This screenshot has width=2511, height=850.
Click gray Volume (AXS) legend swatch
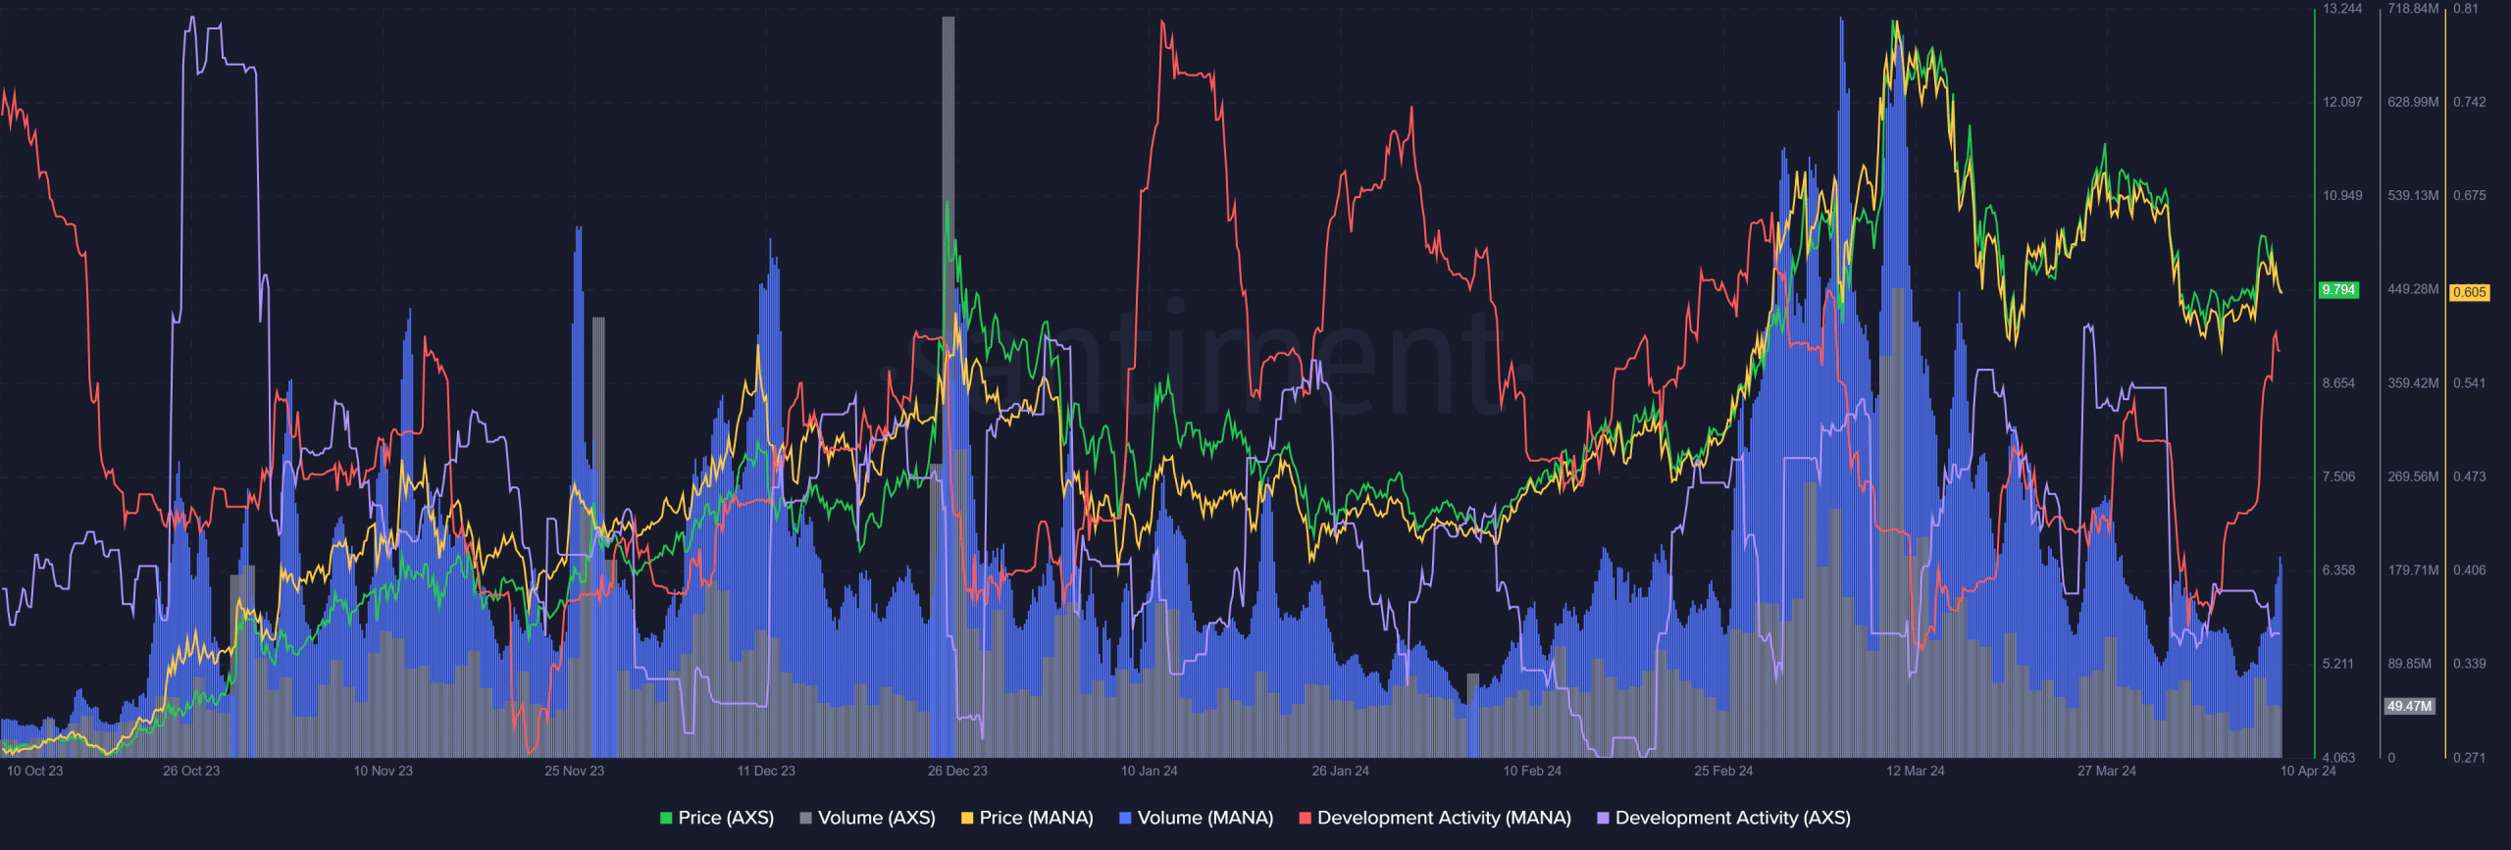(x=805, y=818)
